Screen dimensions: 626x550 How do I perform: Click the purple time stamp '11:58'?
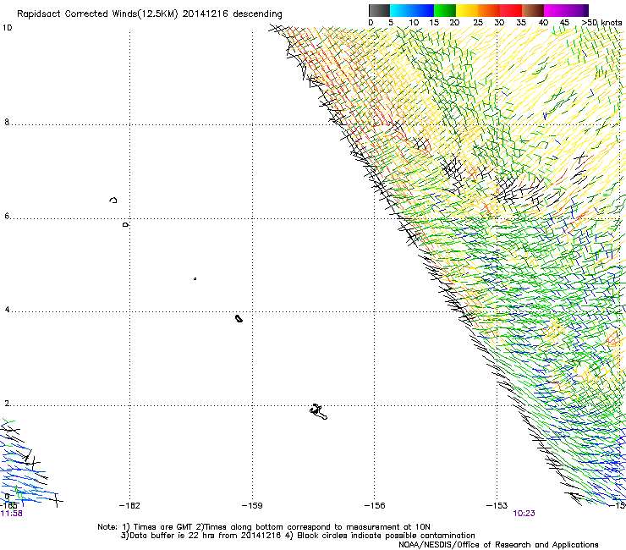(x=12, y=514)
